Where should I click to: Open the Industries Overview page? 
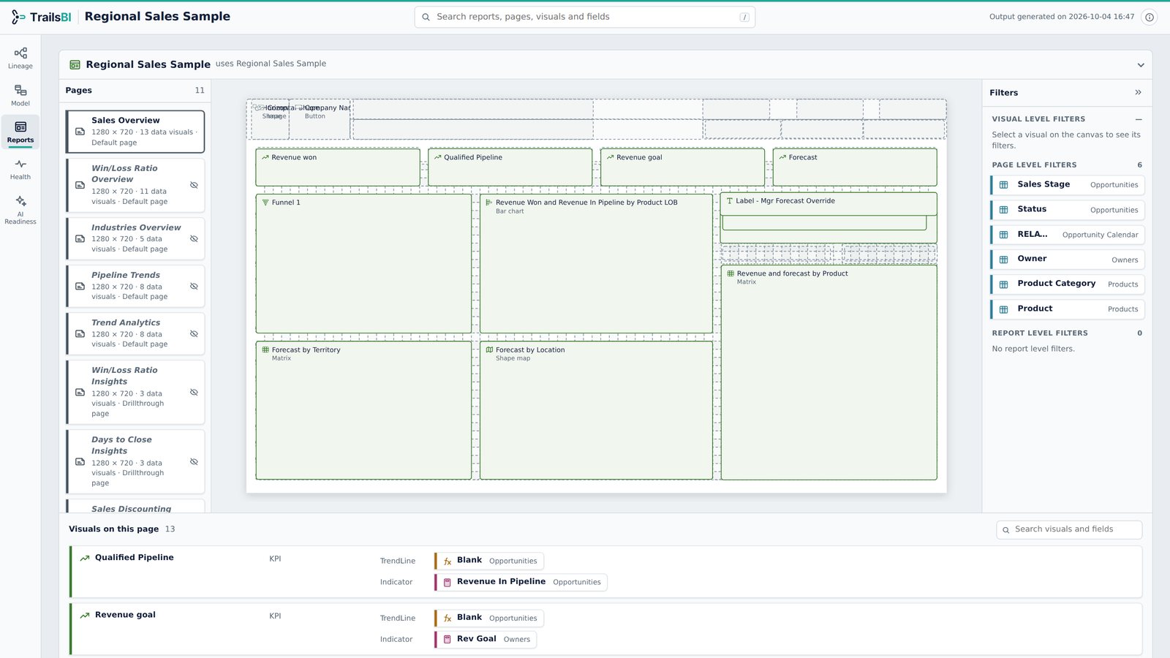(135, 238)
